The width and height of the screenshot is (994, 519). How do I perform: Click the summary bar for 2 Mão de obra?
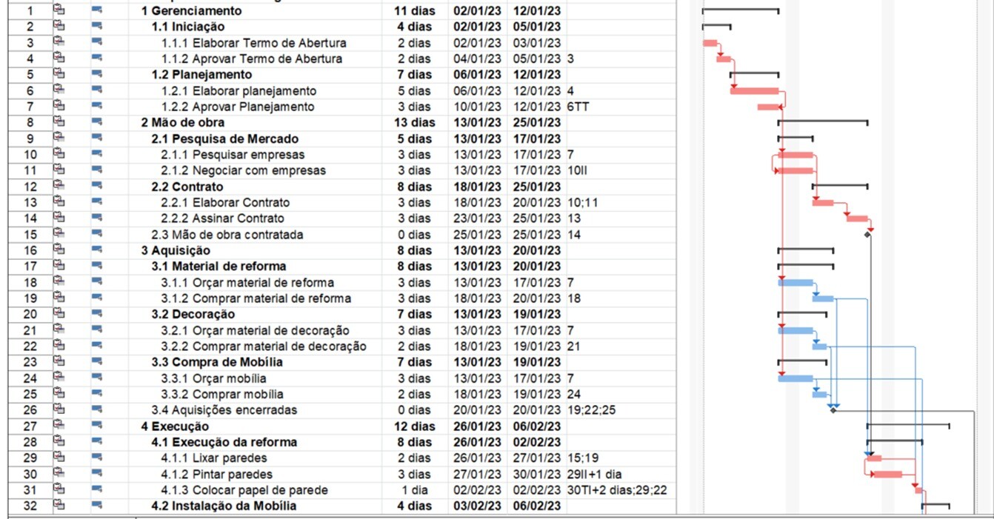(x=823, y=121)
